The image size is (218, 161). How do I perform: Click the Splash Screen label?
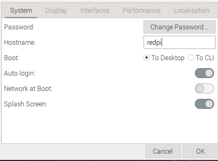(x=25, y=104)
